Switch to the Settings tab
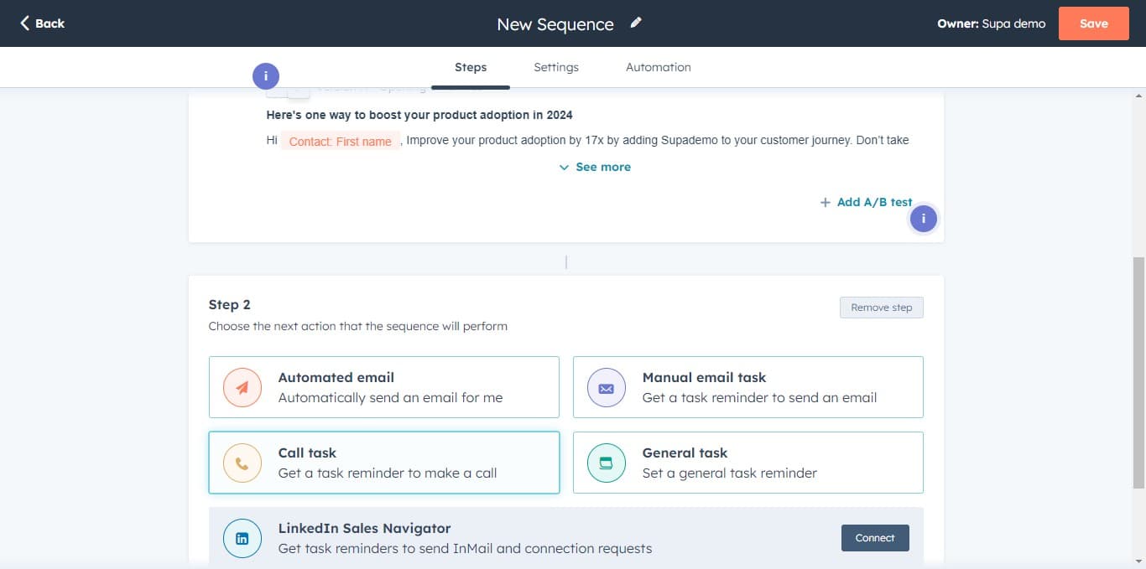 (x=555, y=67)
